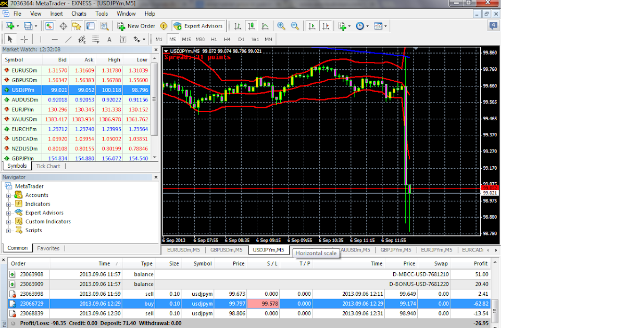Expand the Expert Advisors tree node
Screen dimensions: 625x328
8,213
